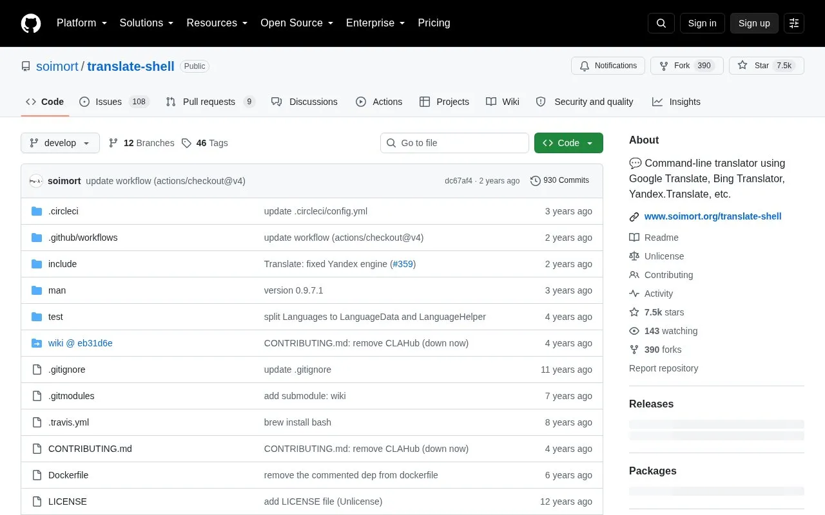Click 'brew install bash' commit message
825x515 pixels.
tap(298, 422)
